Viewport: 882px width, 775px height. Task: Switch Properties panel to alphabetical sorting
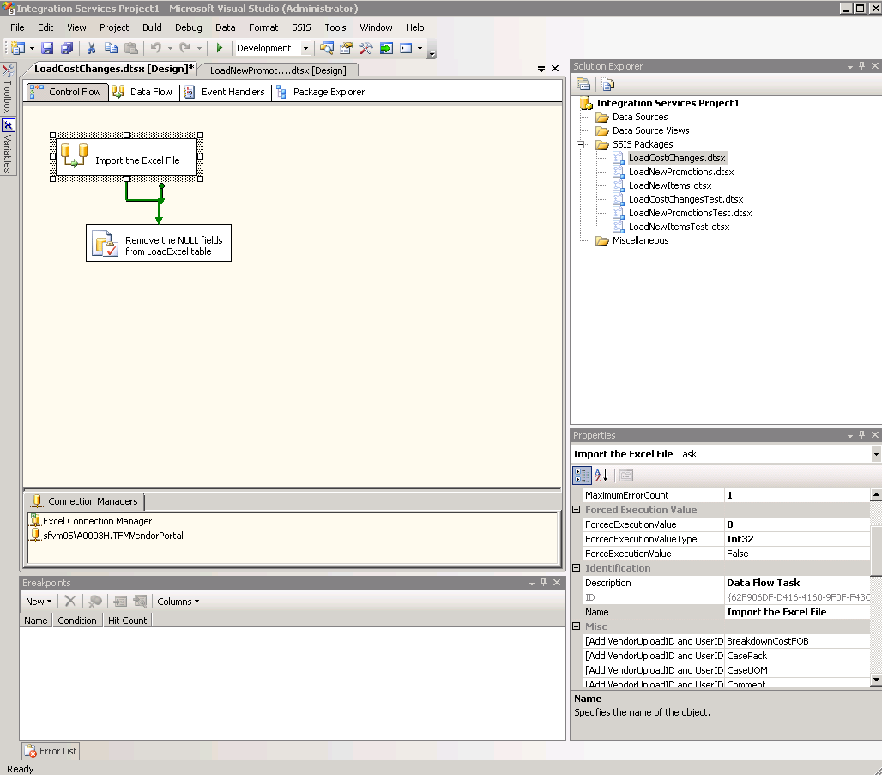pos(600,475)
